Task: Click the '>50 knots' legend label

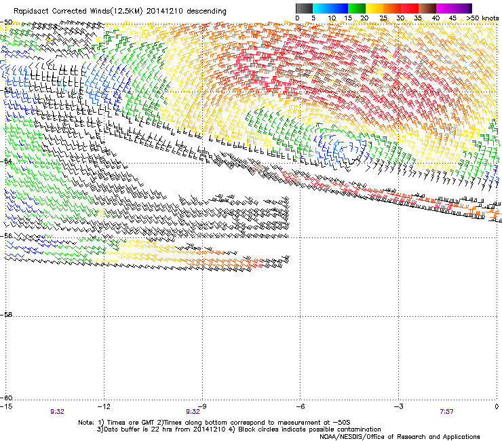Action: pos(482,18)
